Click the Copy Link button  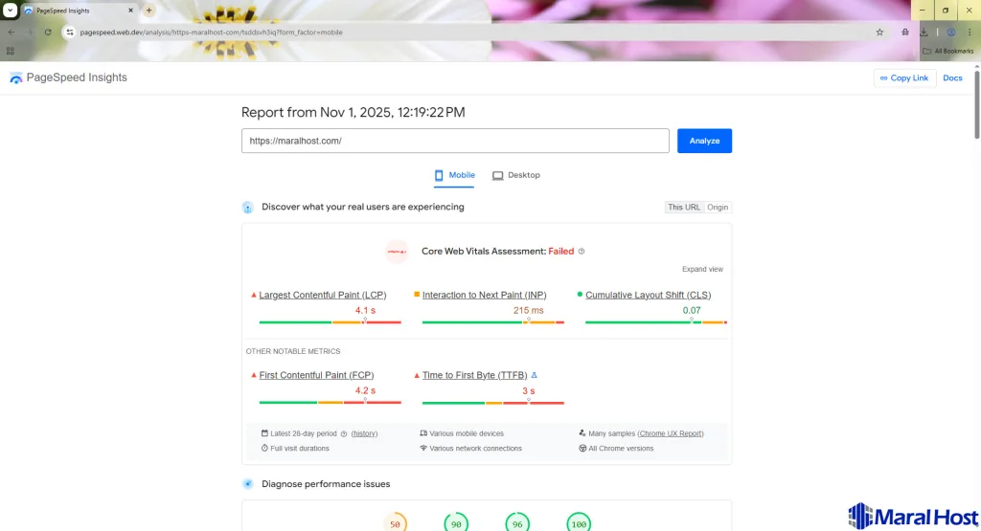(x=904, y=78)
